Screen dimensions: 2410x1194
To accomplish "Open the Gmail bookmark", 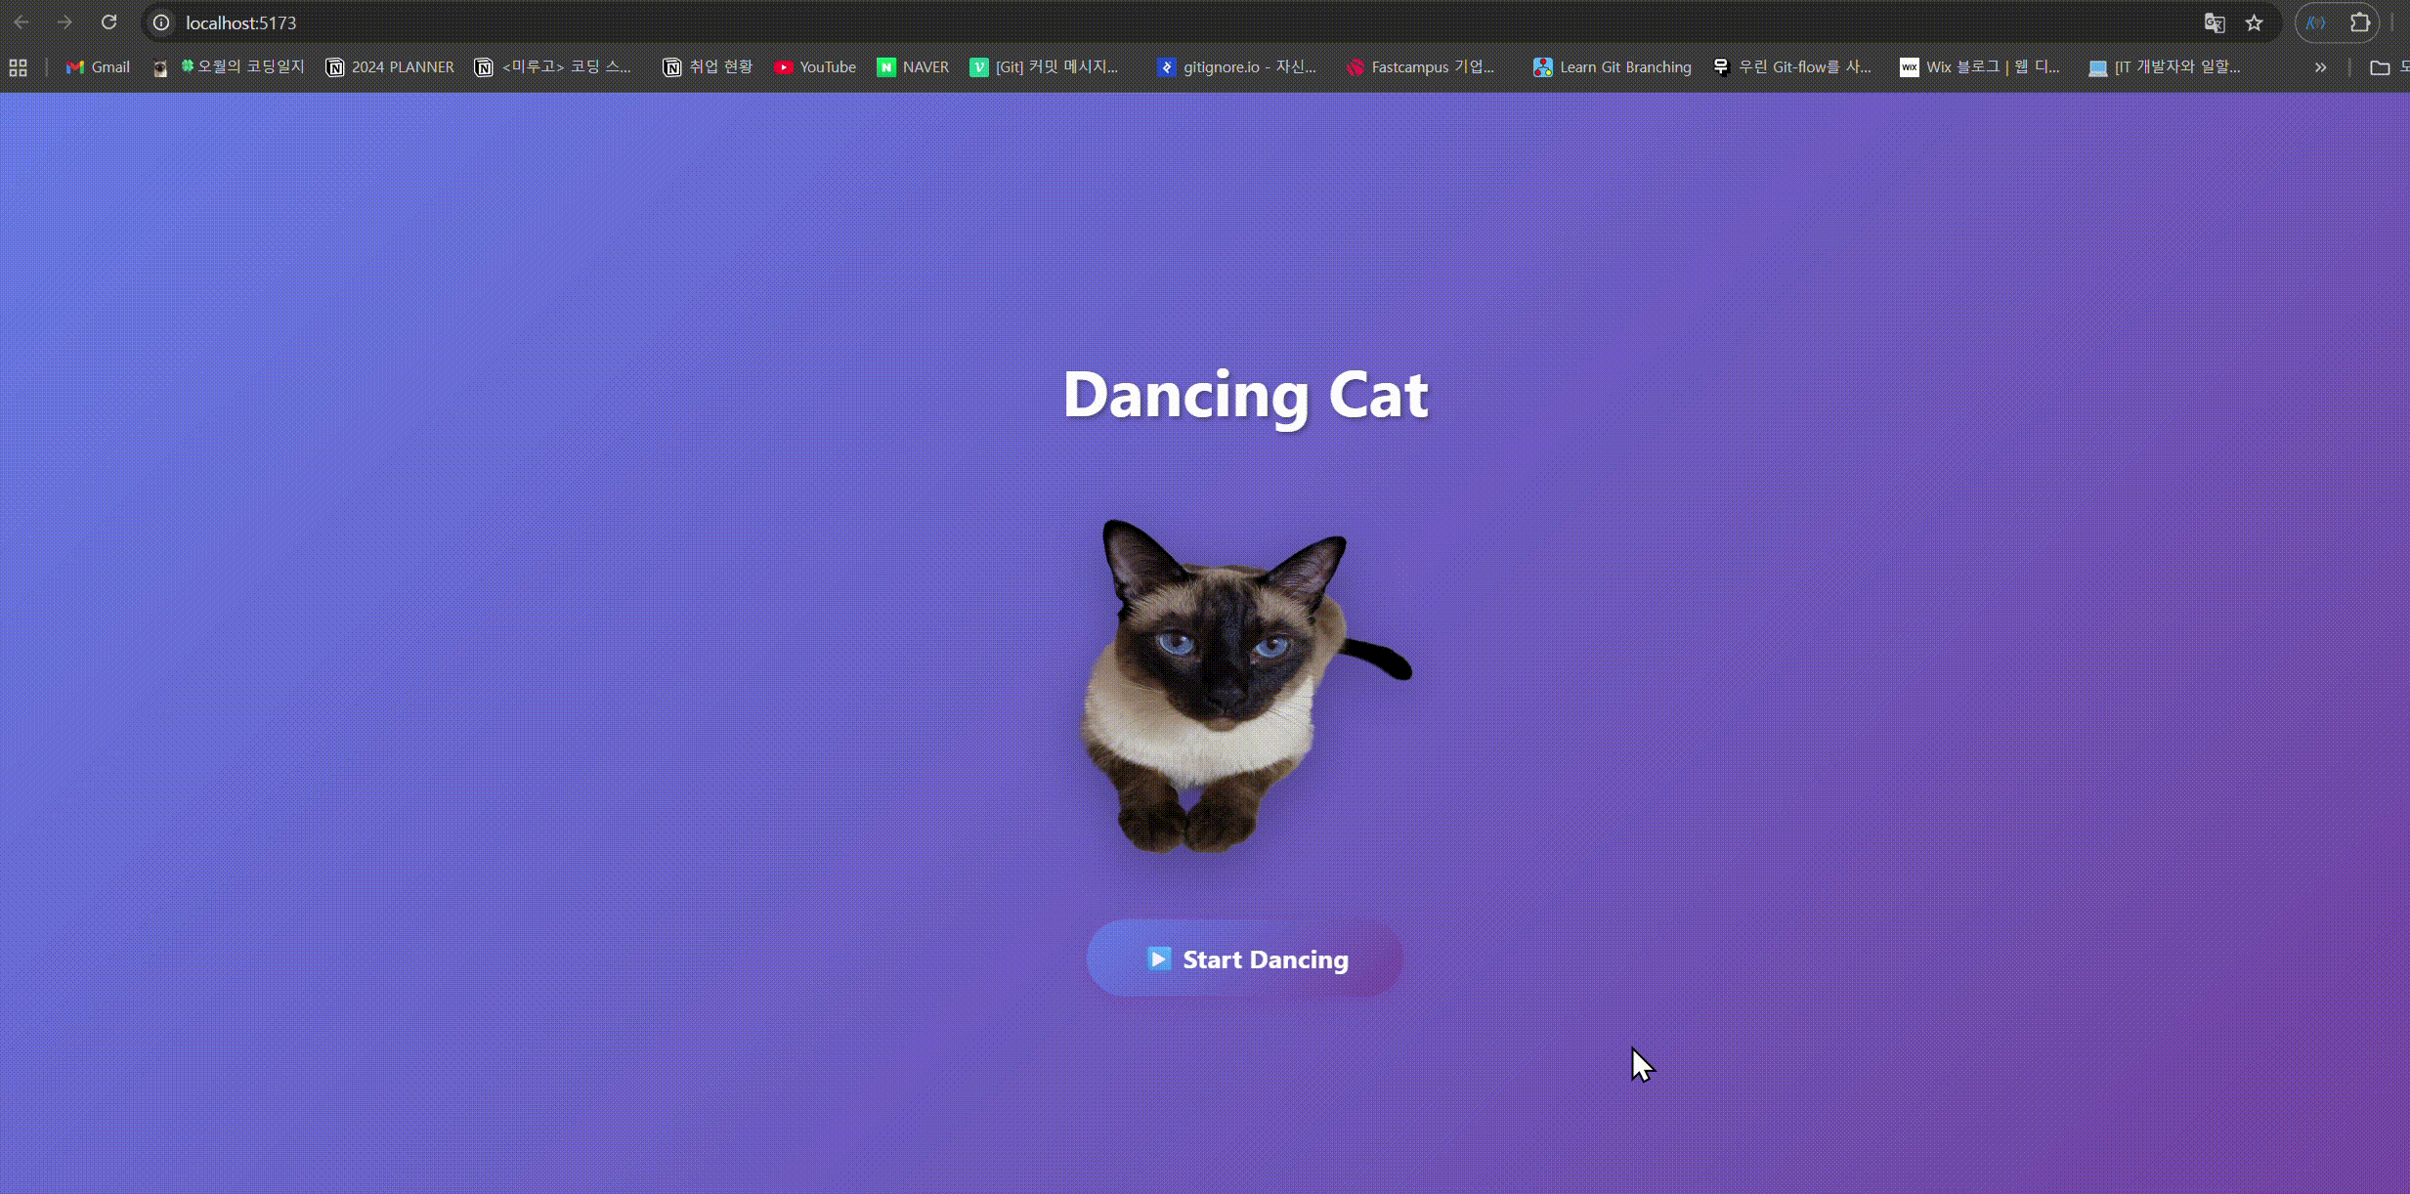I will click(x=97, y=67).
